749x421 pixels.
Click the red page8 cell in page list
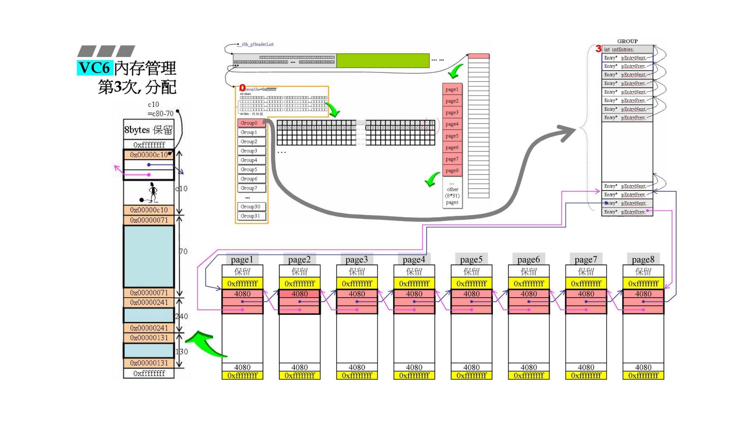click(x=452, y=171)
